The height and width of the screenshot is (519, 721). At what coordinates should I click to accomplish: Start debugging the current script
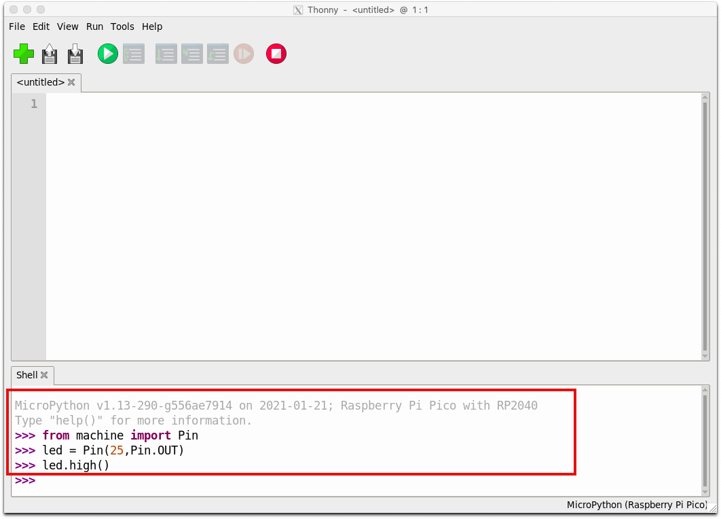[134, 54]
